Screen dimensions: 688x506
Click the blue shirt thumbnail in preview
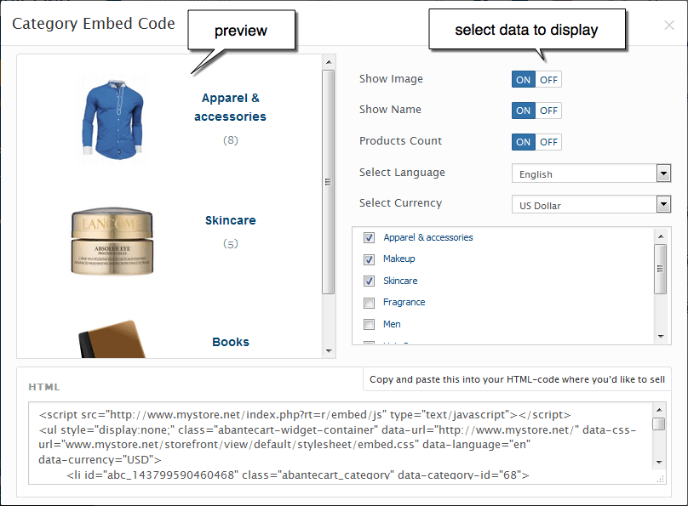112,119
